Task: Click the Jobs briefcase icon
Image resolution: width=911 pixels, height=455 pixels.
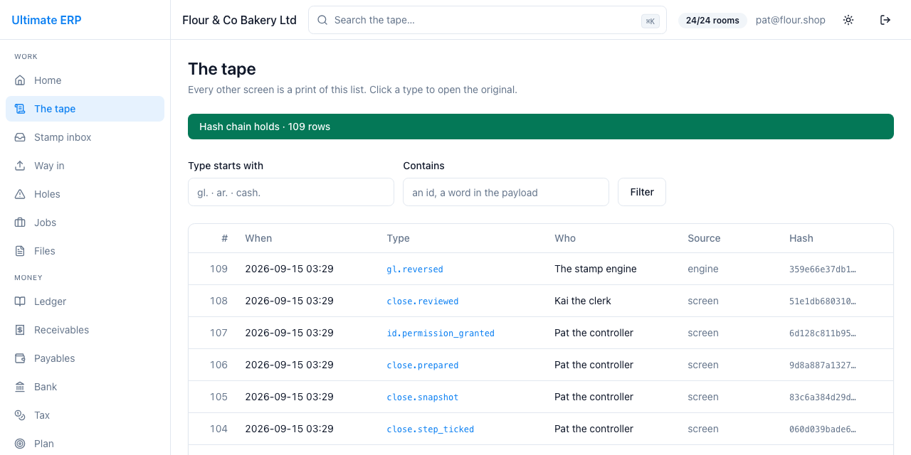Action: coord(20,223)
